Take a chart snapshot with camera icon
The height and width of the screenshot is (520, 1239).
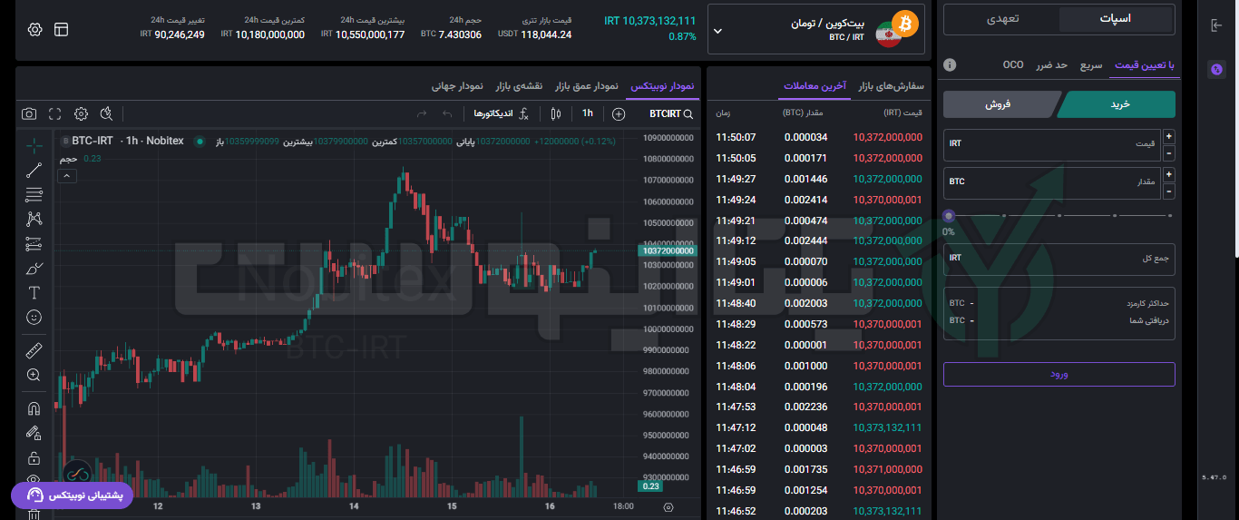(29, 113)
